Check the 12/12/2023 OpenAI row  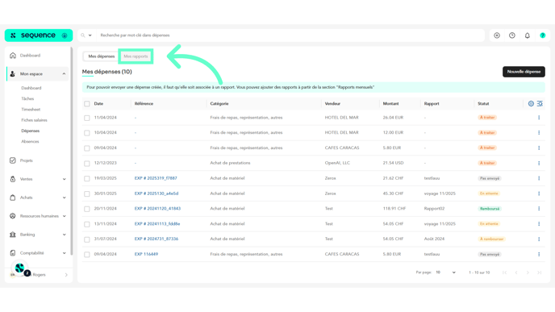(x=87, y=164)
